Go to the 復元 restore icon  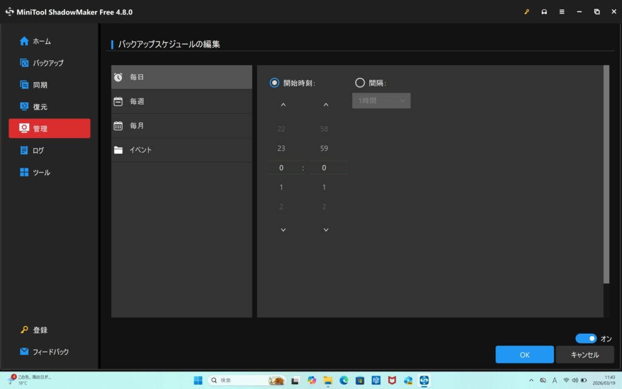pos(24,106)
